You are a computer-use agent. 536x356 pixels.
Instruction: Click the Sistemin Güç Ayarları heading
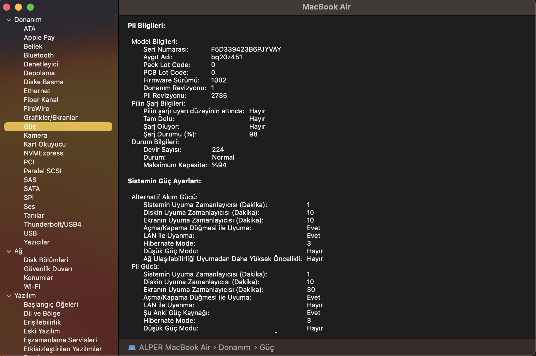click(164, 181)
